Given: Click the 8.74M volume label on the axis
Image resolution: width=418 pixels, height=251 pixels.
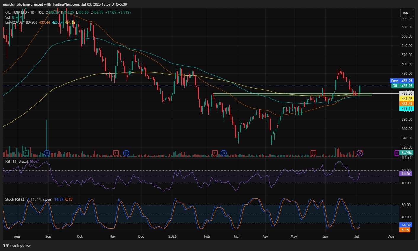Looking at the screenshot, I should click(x=407, y=153).
